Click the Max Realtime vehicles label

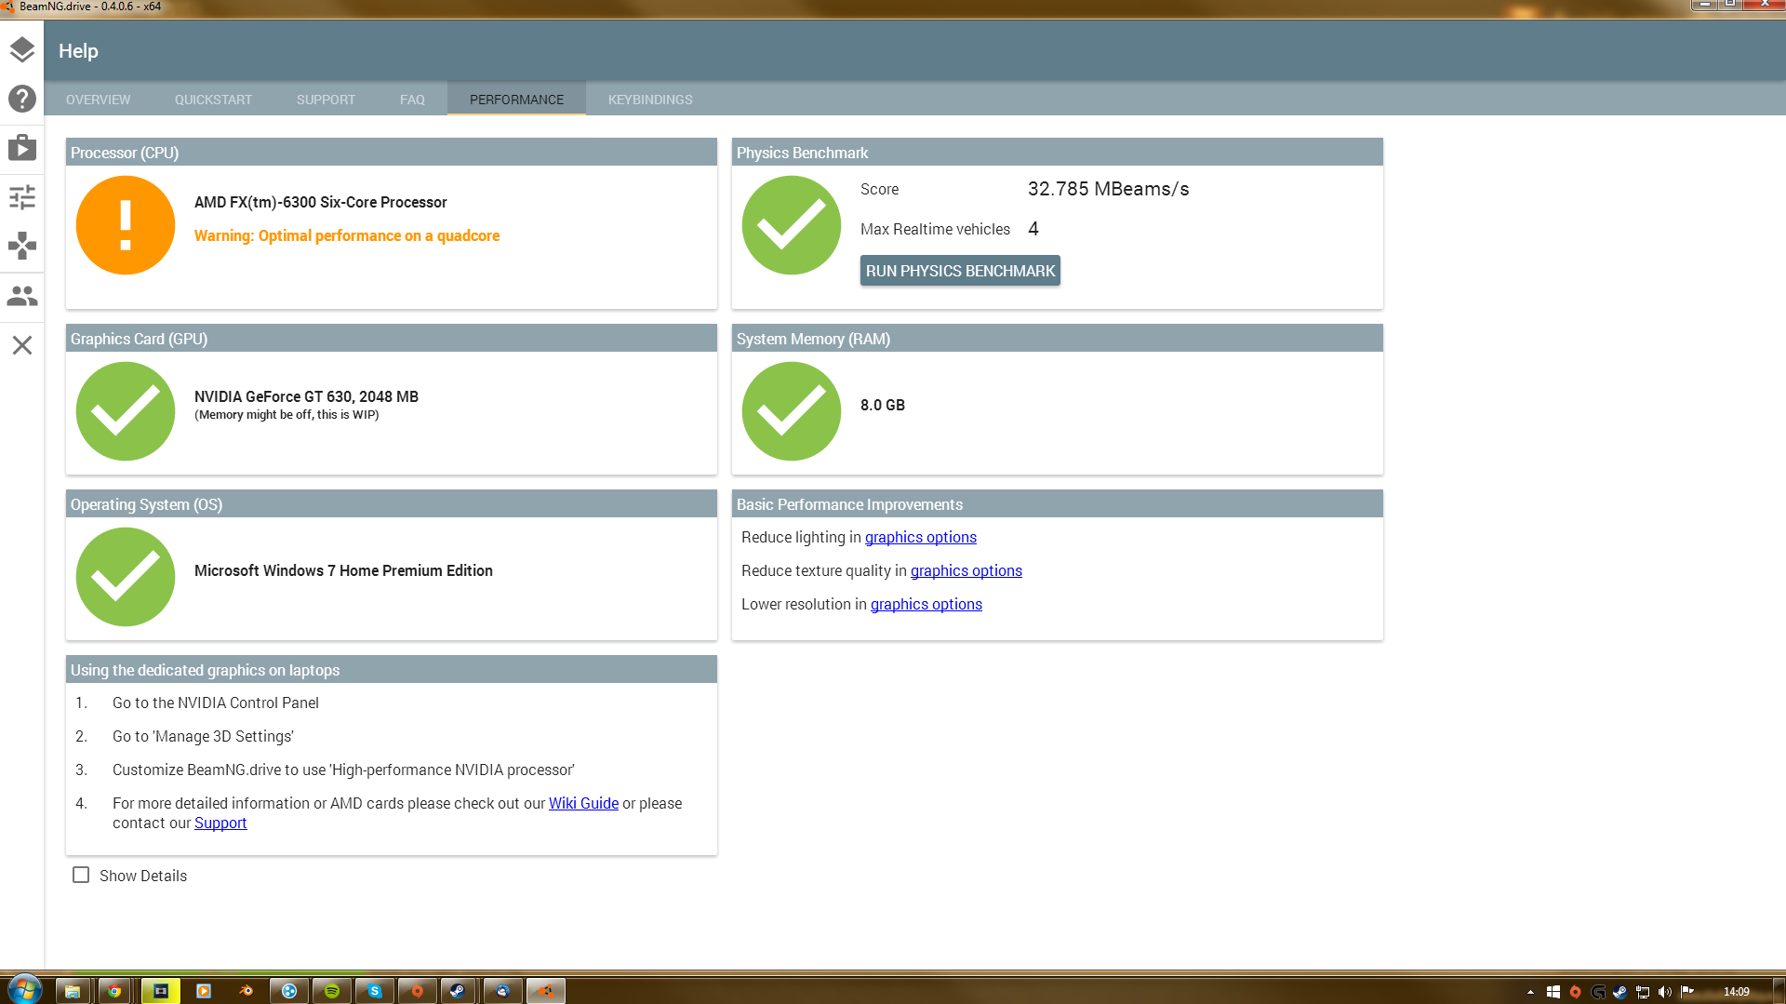coord(935,230)
